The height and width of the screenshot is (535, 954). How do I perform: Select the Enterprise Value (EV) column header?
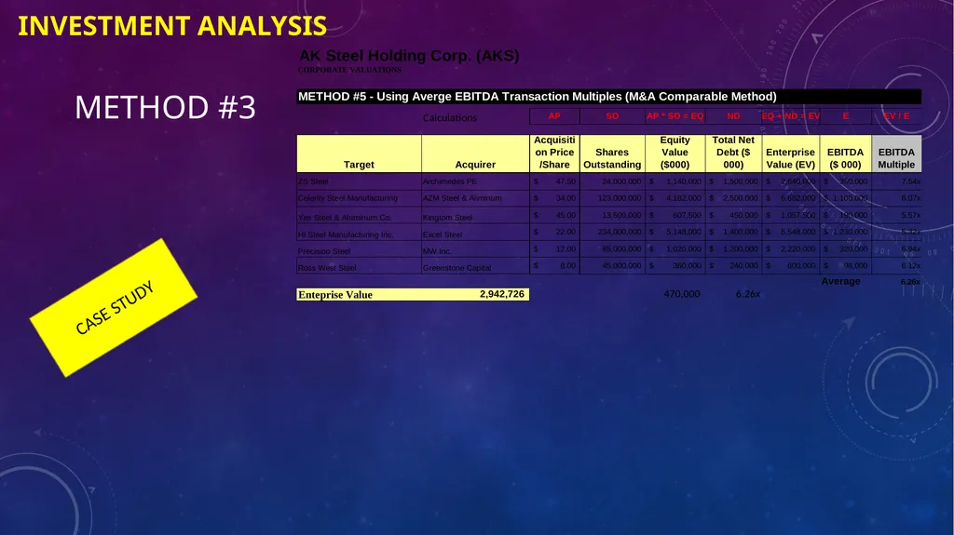point(790,154)
